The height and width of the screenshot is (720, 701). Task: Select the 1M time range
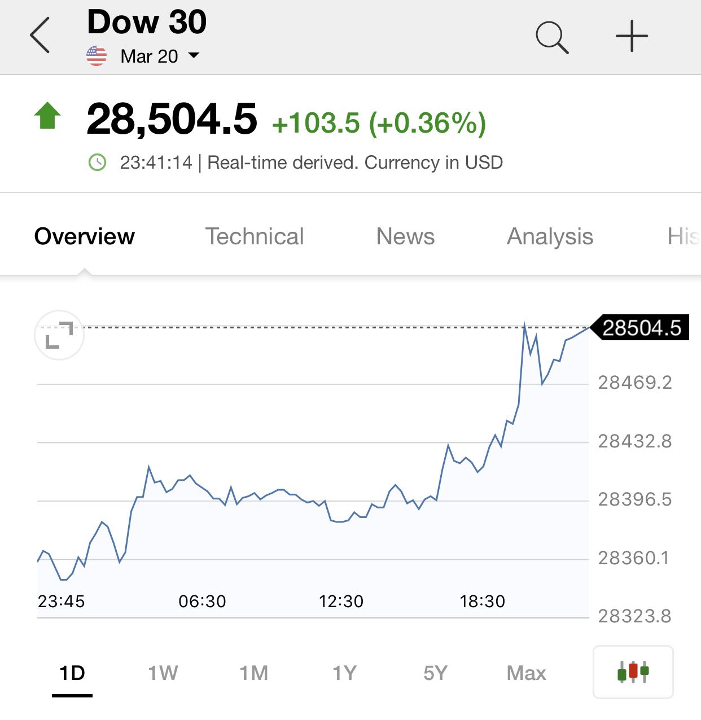pos(254,673)
